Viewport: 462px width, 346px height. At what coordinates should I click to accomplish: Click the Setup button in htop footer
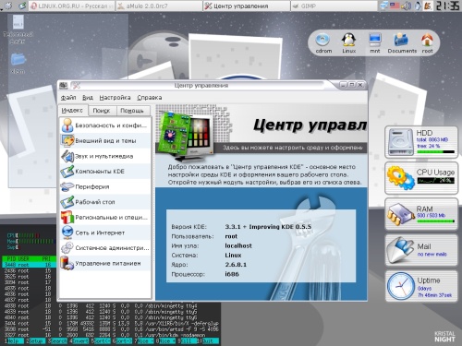point(36,341)
